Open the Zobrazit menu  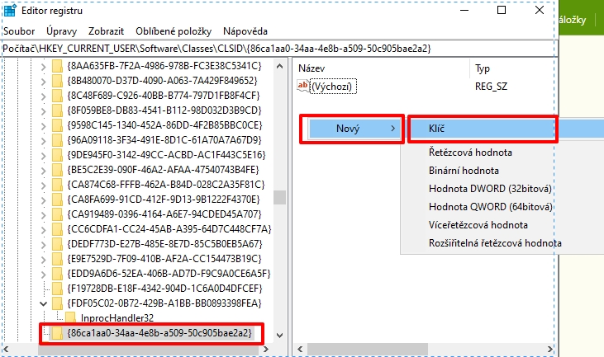pyautogui.click(x=106, y=31)
